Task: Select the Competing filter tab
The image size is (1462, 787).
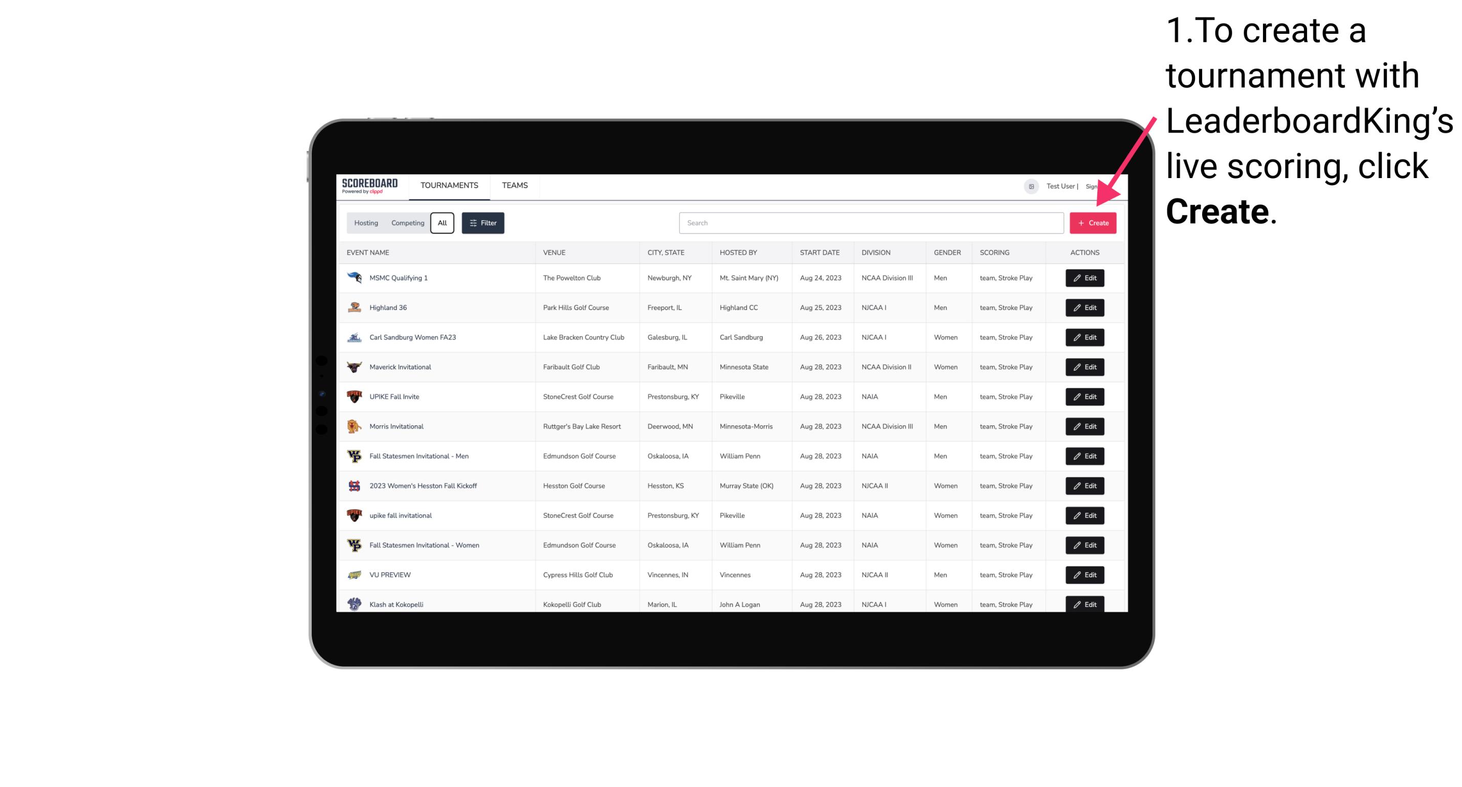Action: click(x=406, y=223)
